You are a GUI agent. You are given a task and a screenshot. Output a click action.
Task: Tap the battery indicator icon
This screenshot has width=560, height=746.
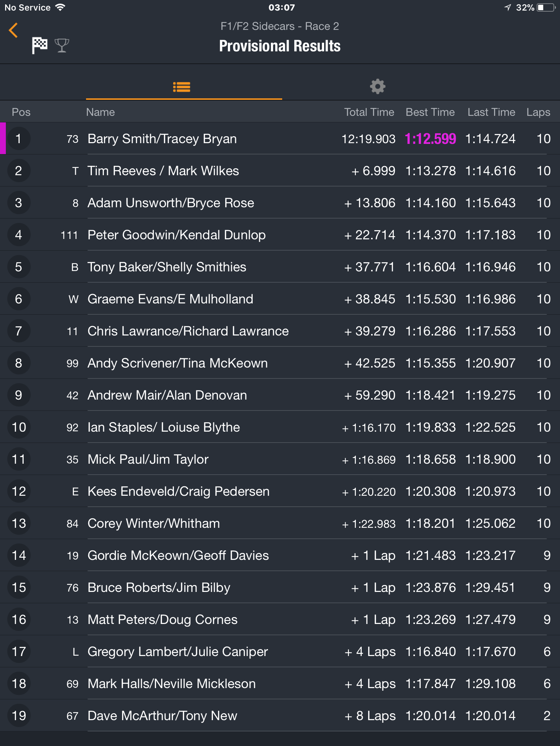pos(546,7)
